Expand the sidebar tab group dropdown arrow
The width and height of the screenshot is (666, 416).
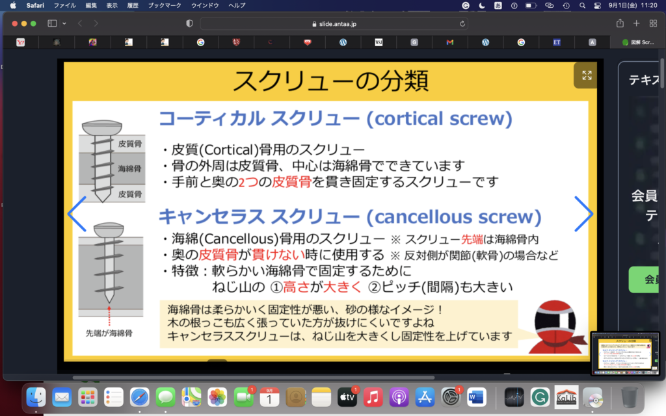coord(64,23)
